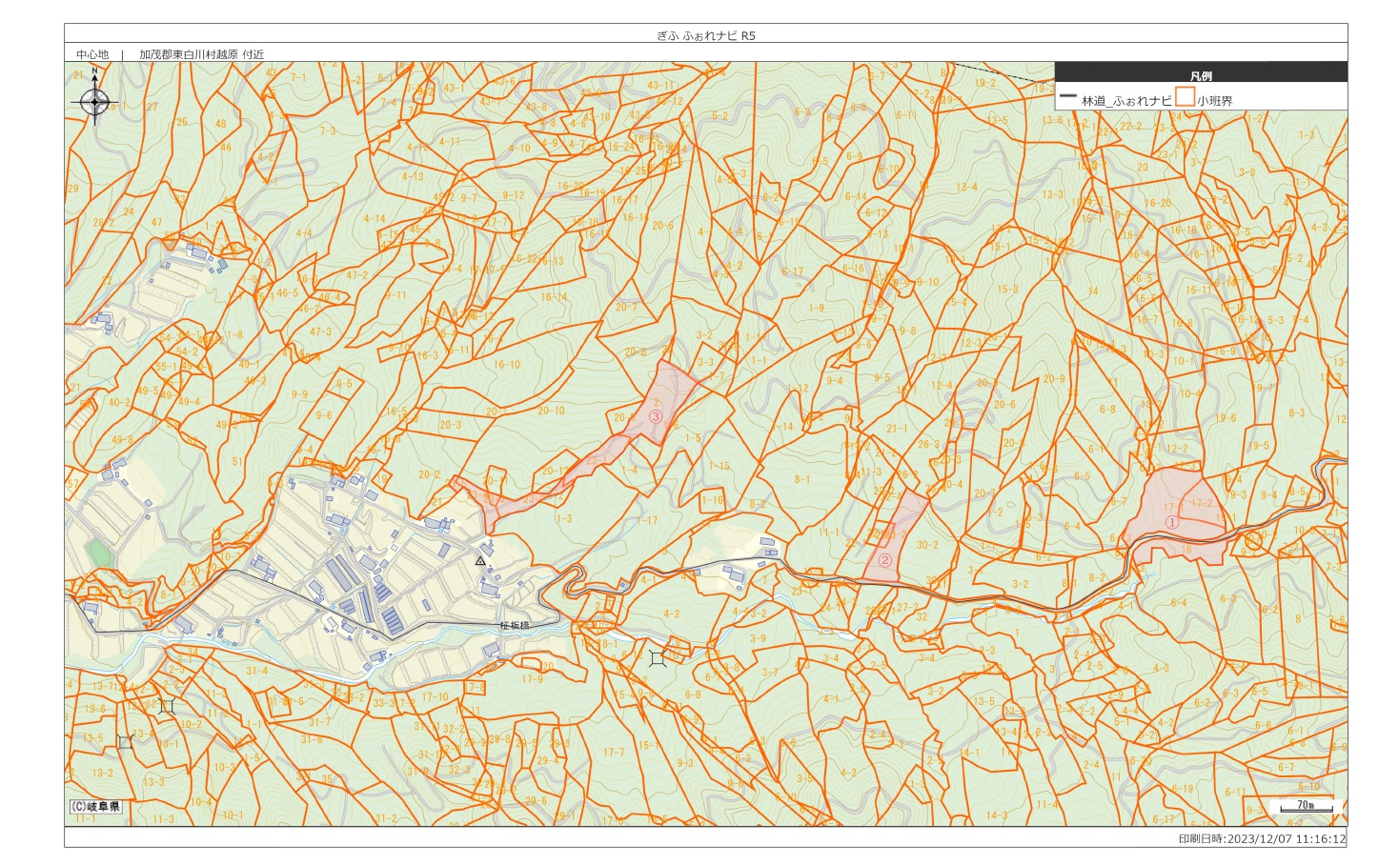Click the triangulation point triangle symbol
1378x865 pixels.
point(480,561)
